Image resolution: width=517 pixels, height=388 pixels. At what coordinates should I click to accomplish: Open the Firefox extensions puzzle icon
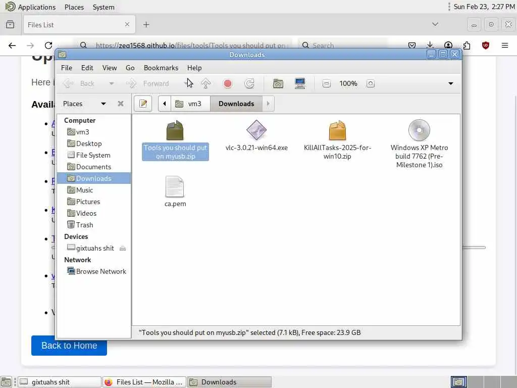point(467,45)
